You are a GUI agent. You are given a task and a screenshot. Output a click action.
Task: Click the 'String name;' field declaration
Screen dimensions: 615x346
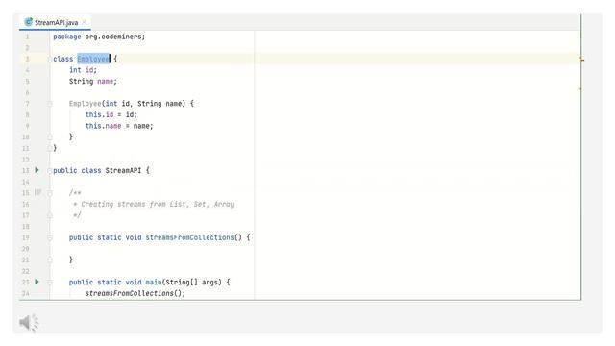click(93, 81)
